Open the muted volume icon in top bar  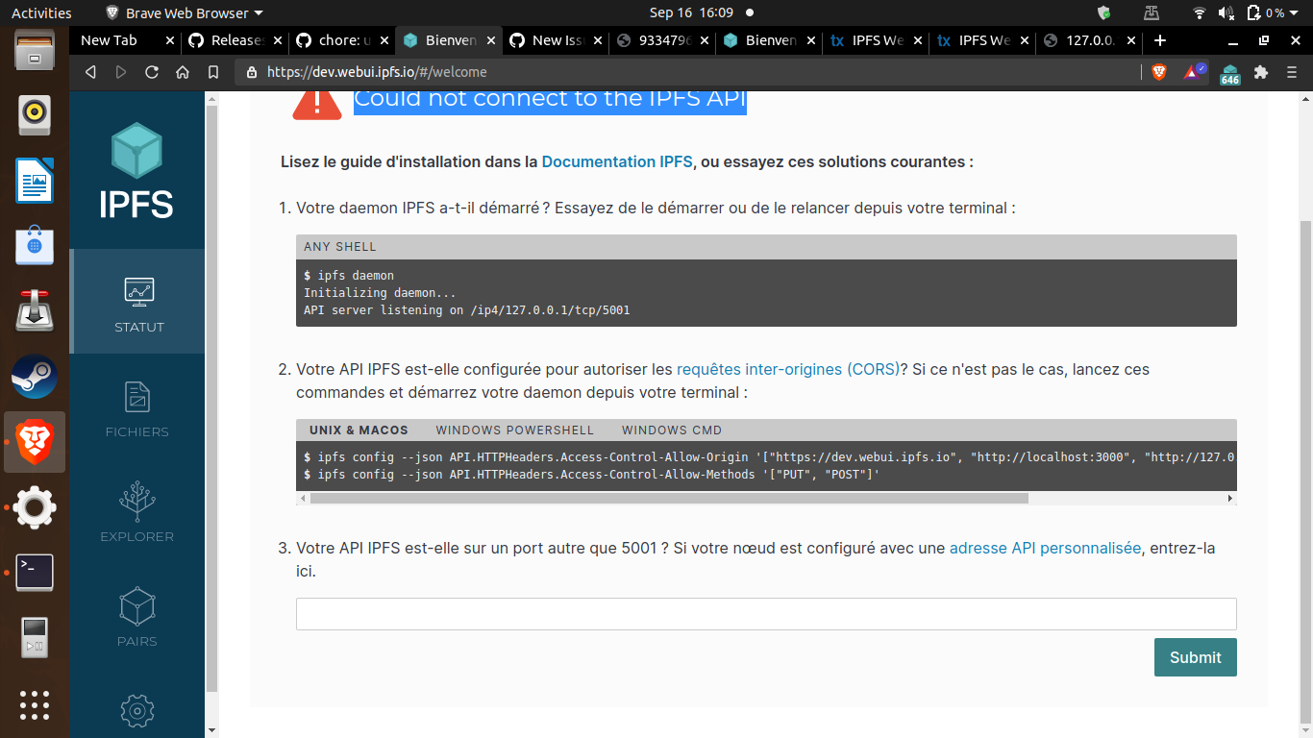[1226, 12]
